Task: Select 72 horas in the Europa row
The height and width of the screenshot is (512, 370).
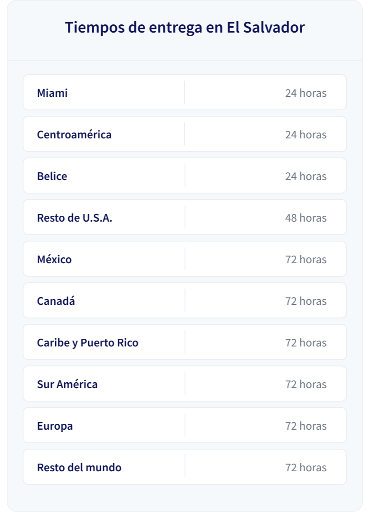Action: tap(306, 426)
